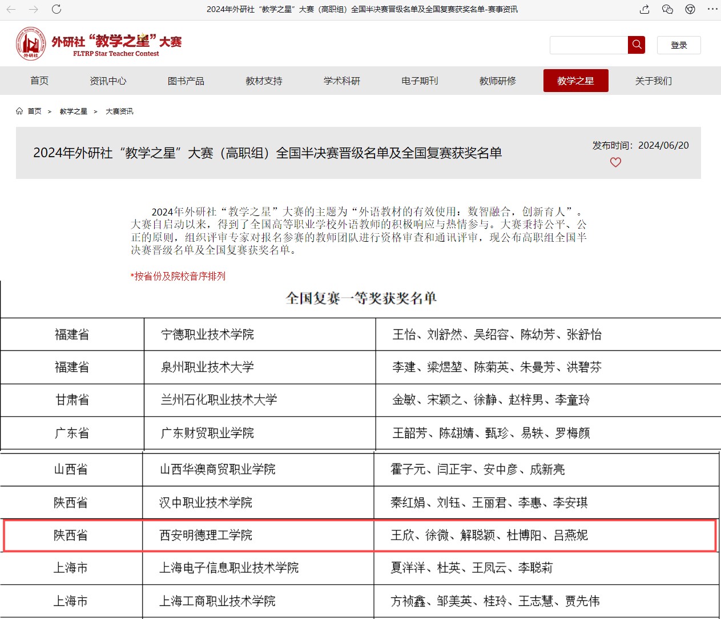Click the FLTRP Star Teacher Contest logo

coord(99,44)
